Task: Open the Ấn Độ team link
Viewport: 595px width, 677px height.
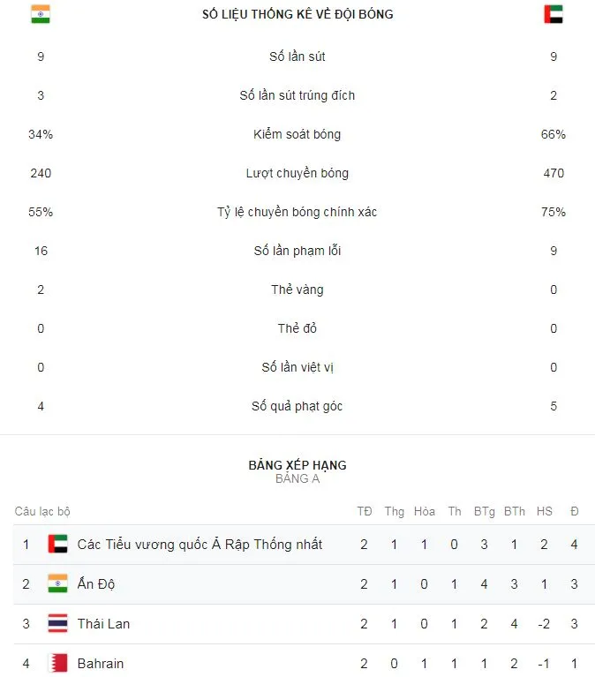Action: (96, 584)
